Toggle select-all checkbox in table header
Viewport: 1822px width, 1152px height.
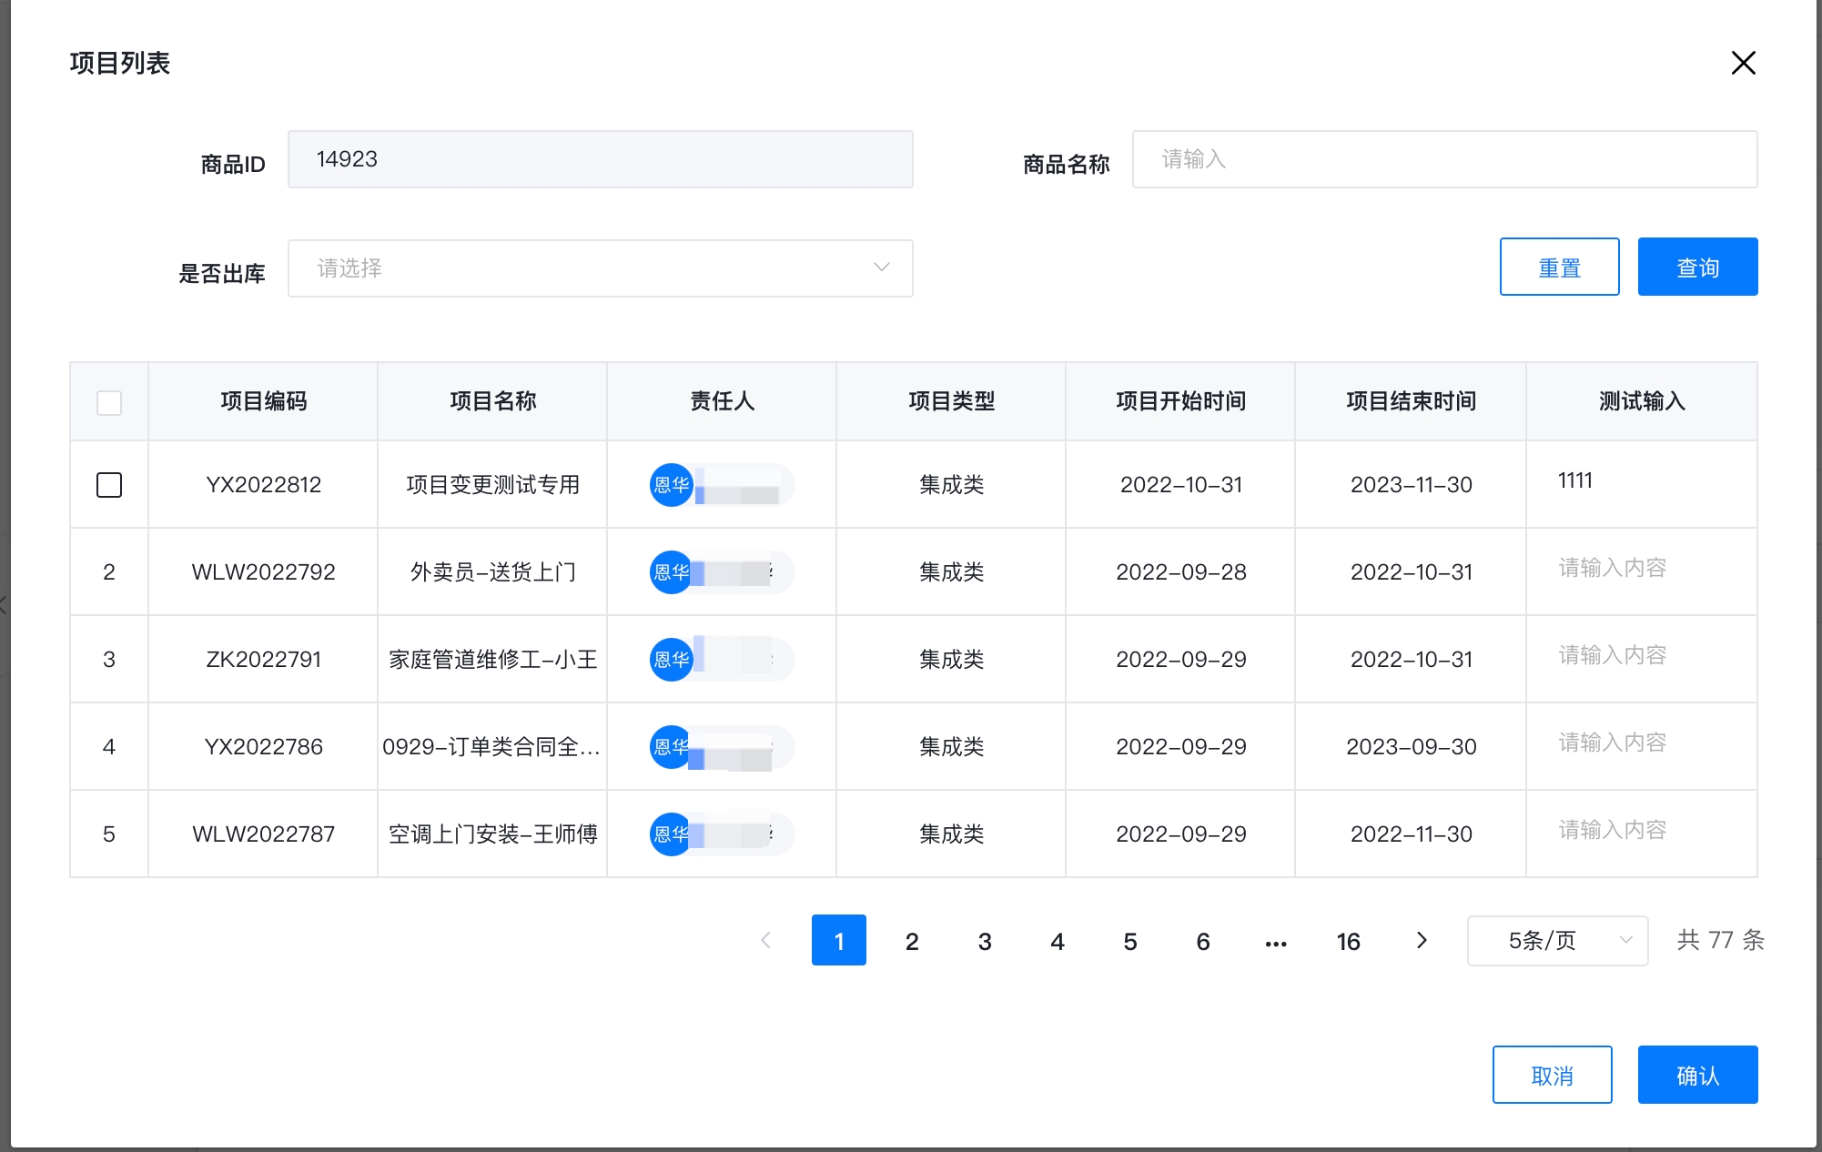[109, 402]
